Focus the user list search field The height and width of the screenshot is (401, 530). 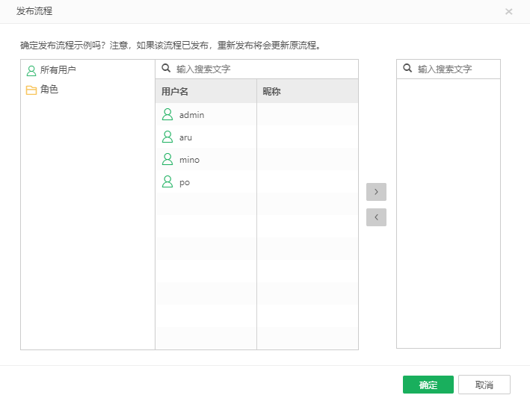point(262,69)
